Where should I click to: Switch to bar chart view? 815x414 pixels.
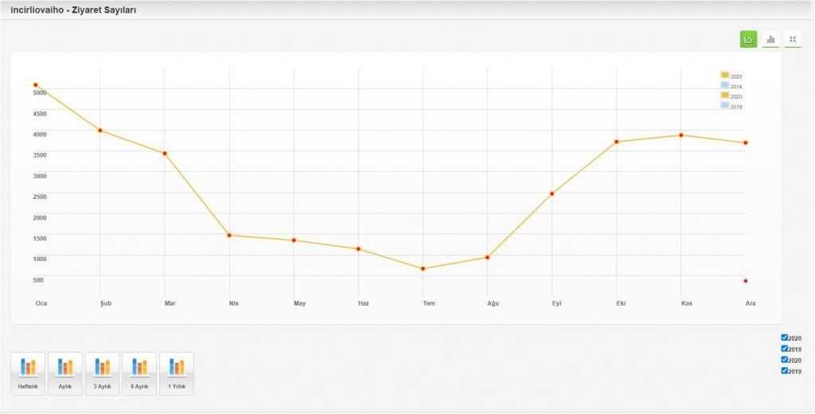click(x=770, y=39)
